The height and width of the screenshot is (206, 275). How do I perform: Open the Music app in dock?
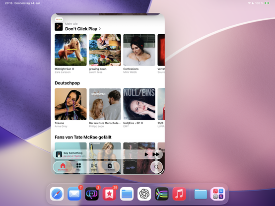(x=179, y=194)
